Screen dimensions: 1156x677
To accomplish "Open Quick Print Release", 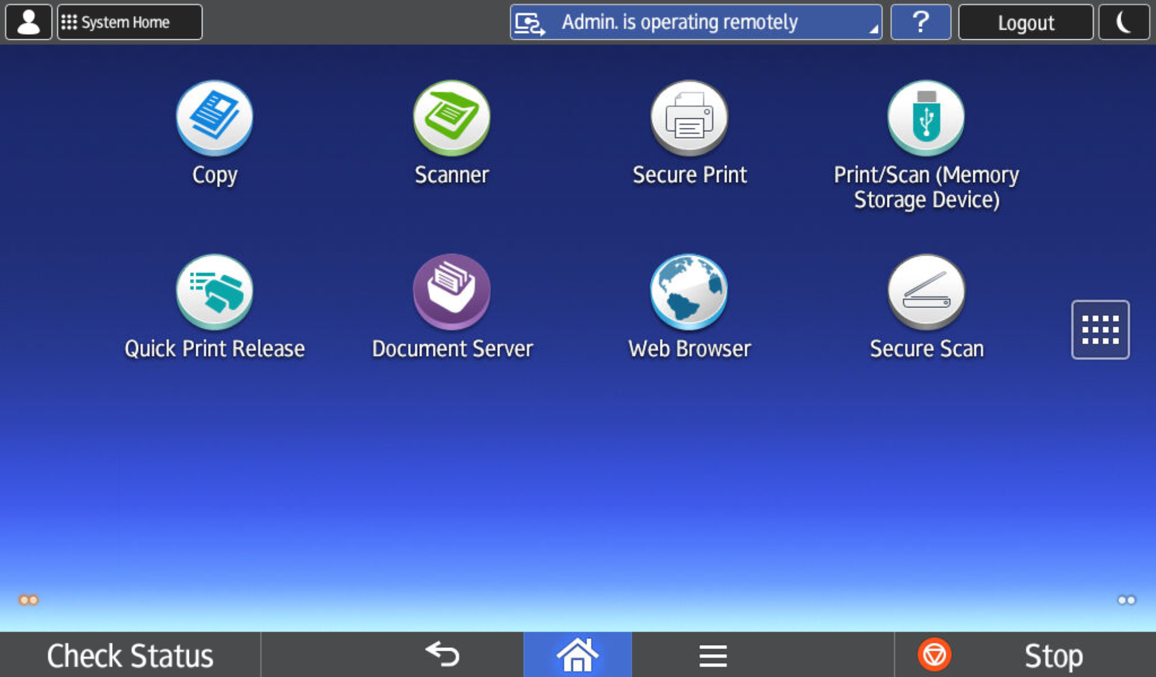I will (214, 291).
